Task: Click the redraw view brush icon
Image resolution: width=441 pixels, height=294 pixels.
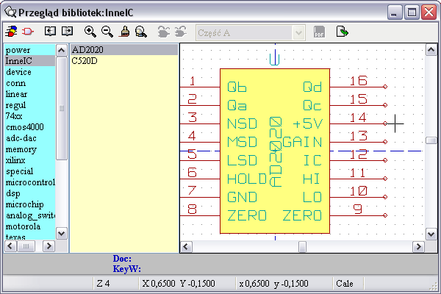Action: (x=124, y=32)
